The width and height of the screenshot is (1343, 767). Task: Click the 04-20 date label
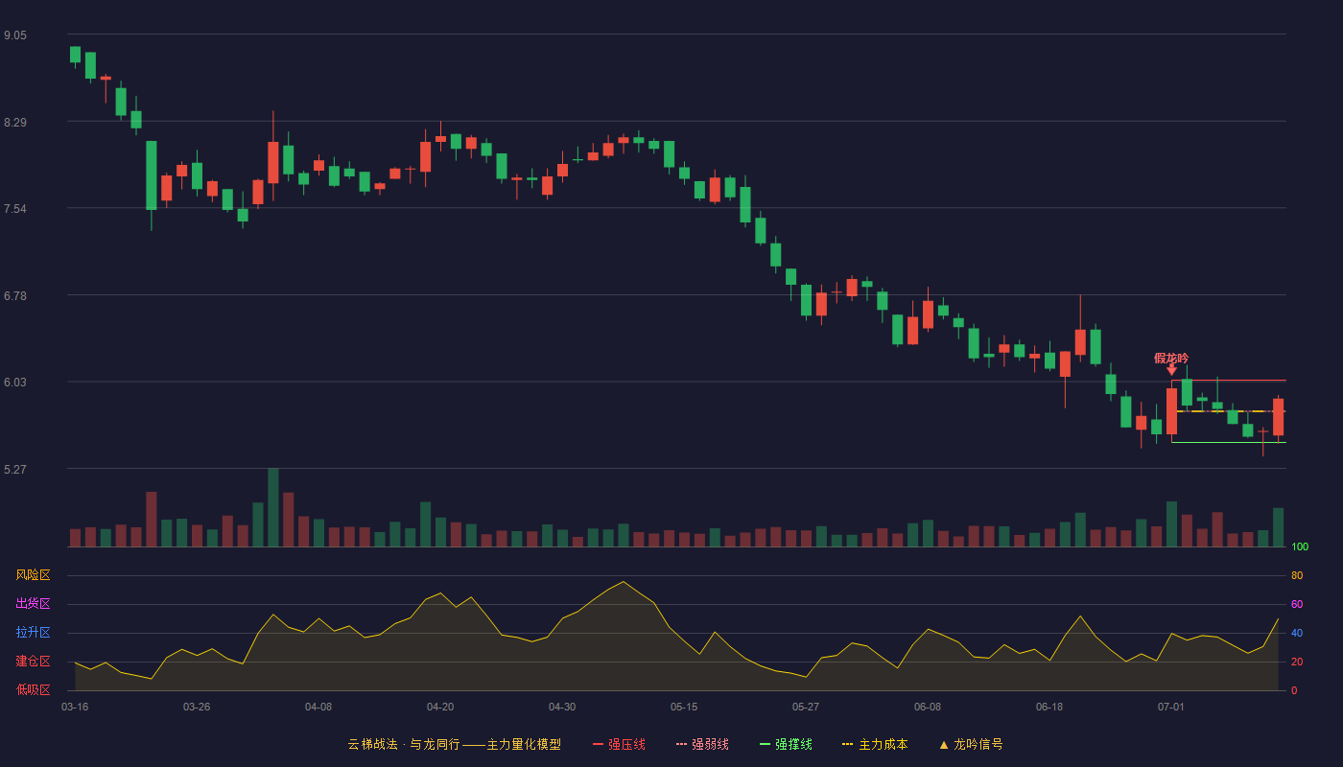(x=440, y=707)
